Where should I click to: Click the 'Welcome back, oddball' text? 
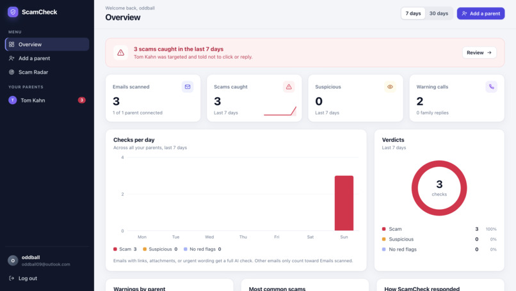pos(130,8)
